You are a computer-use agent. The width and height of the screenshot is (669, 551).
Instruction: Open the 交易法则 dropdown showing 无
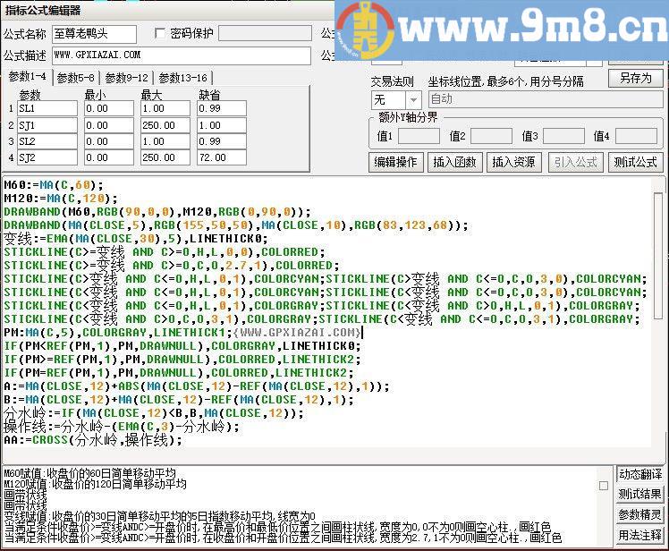click(396, 100)
